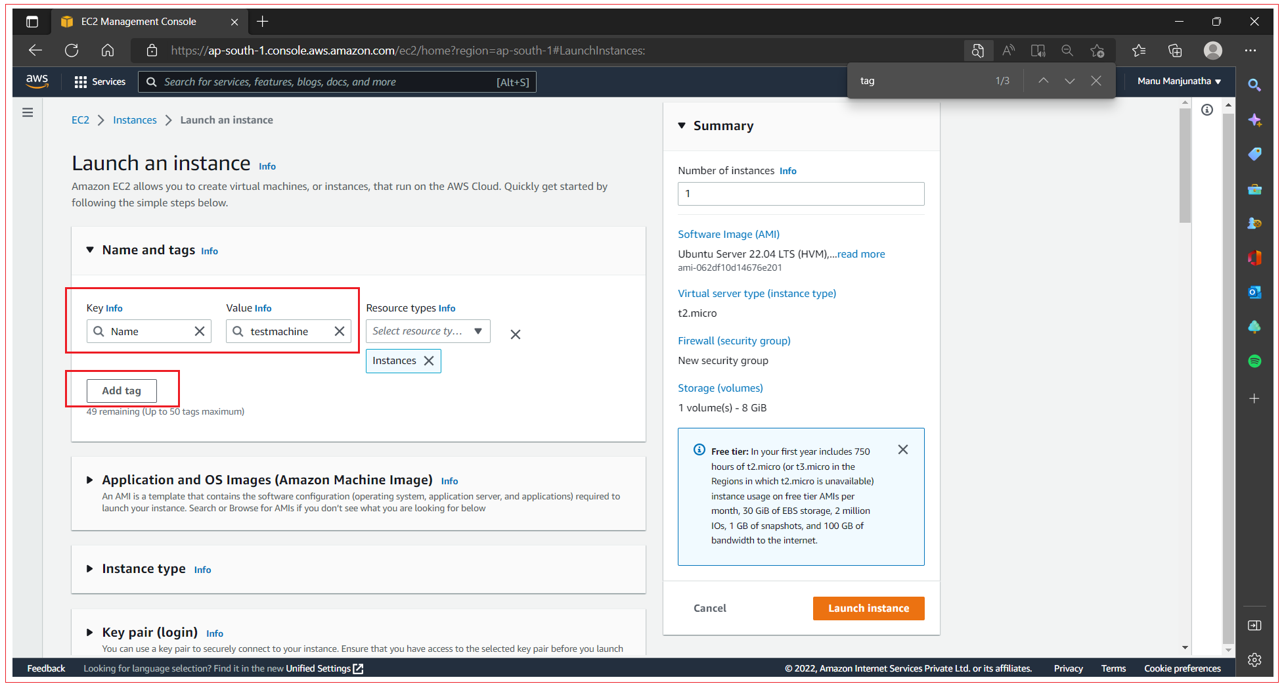Open the Edge tools briefcase icon
The image size is (1284, 688).
[x=1254, y=189]
